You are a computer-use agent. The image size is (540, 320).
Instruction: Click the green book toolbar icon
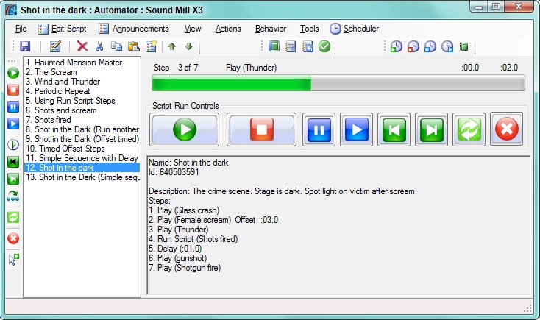coord(274,46)
